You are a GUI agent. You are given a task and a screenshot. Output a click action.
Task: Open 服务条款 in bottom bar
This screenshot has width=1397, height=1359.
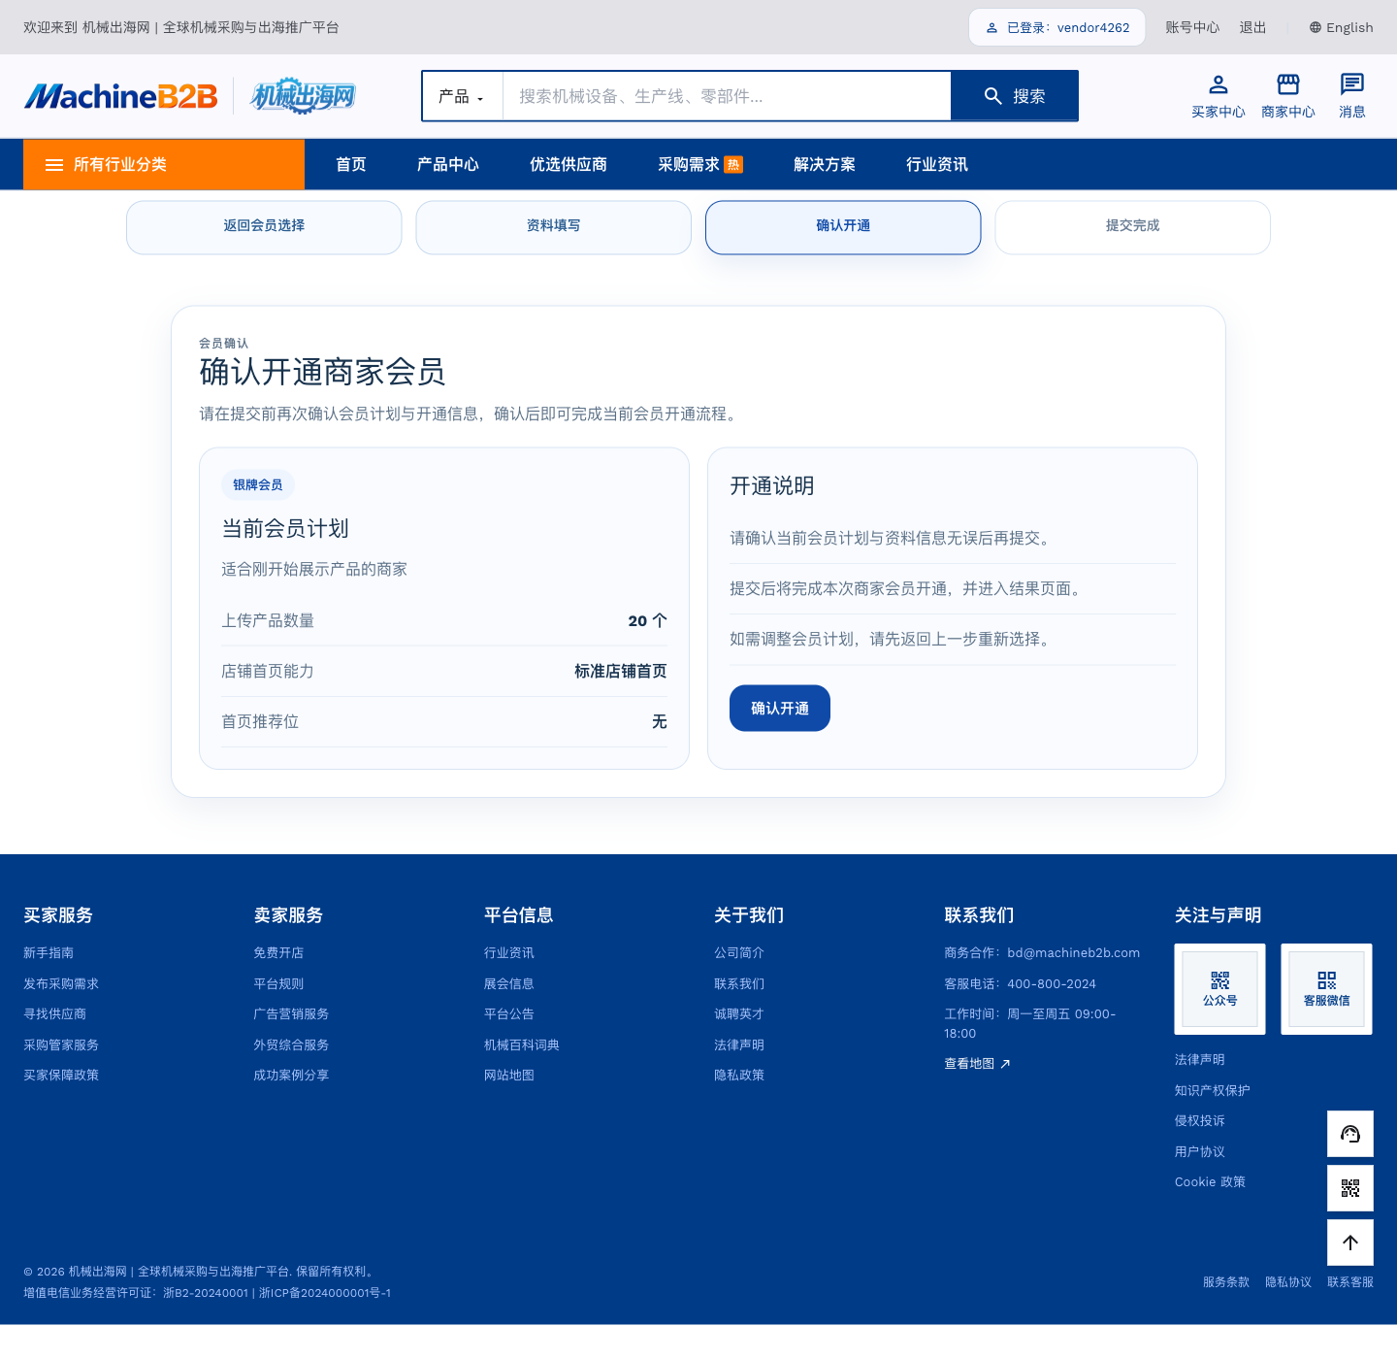1226,1281
